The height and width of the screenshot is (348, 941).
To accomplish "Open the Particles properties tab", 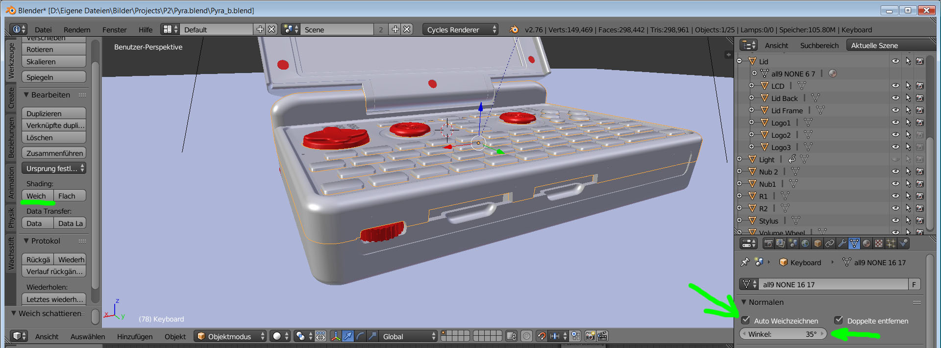I will (891, 243).
